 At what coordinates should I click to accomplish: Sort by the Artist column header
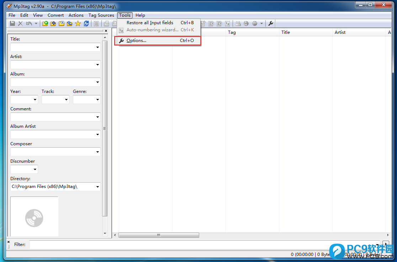[x=359, y=32]
